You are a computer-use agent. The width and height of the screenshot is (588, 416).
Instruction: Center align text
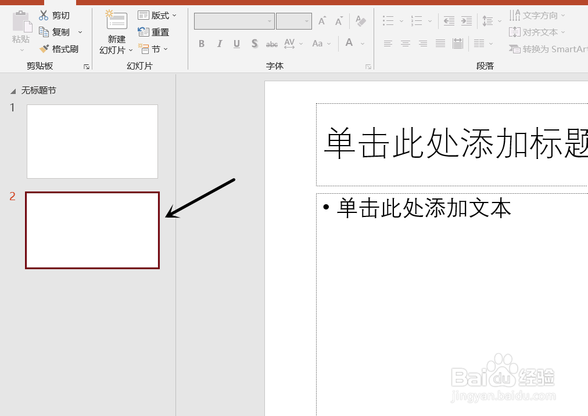pyautogui.click(x=406, y=44)
